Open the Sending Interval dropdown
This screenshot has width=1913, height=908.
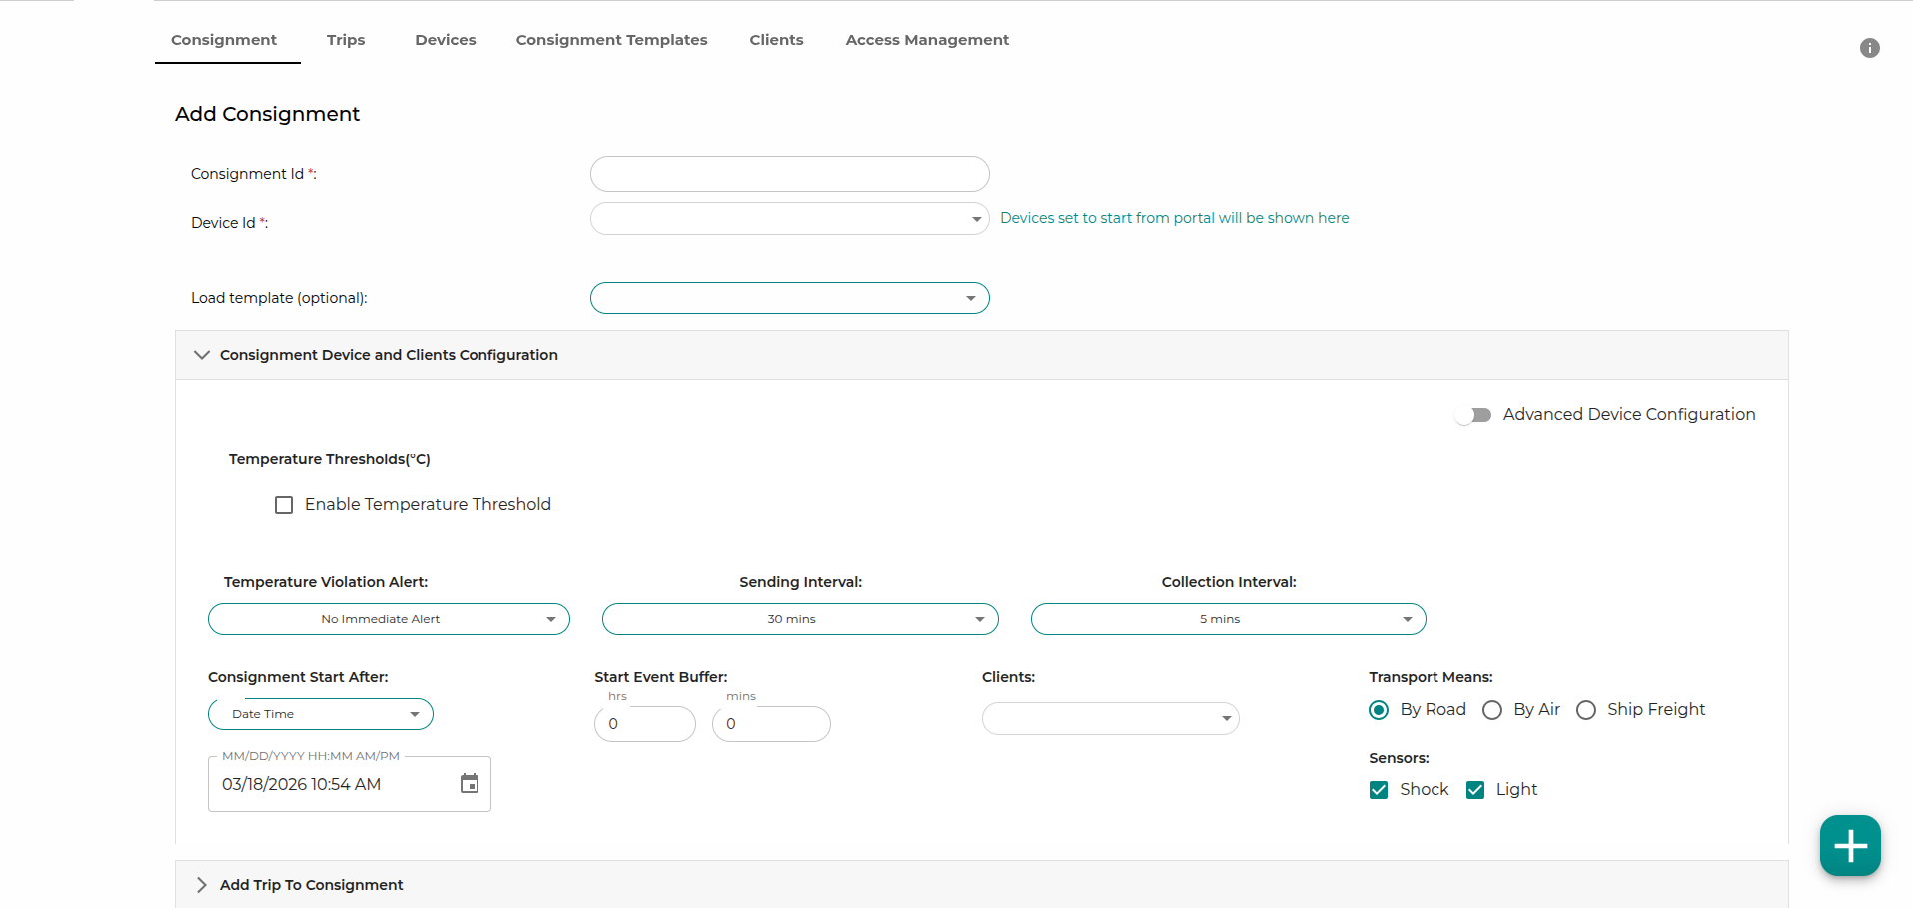click(x=799, y=619)
